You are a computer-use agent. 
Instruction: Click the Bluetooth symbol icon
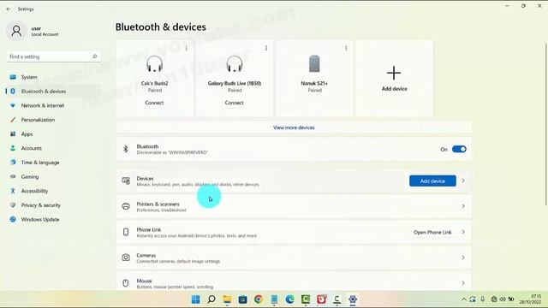[x=126, y=149]
